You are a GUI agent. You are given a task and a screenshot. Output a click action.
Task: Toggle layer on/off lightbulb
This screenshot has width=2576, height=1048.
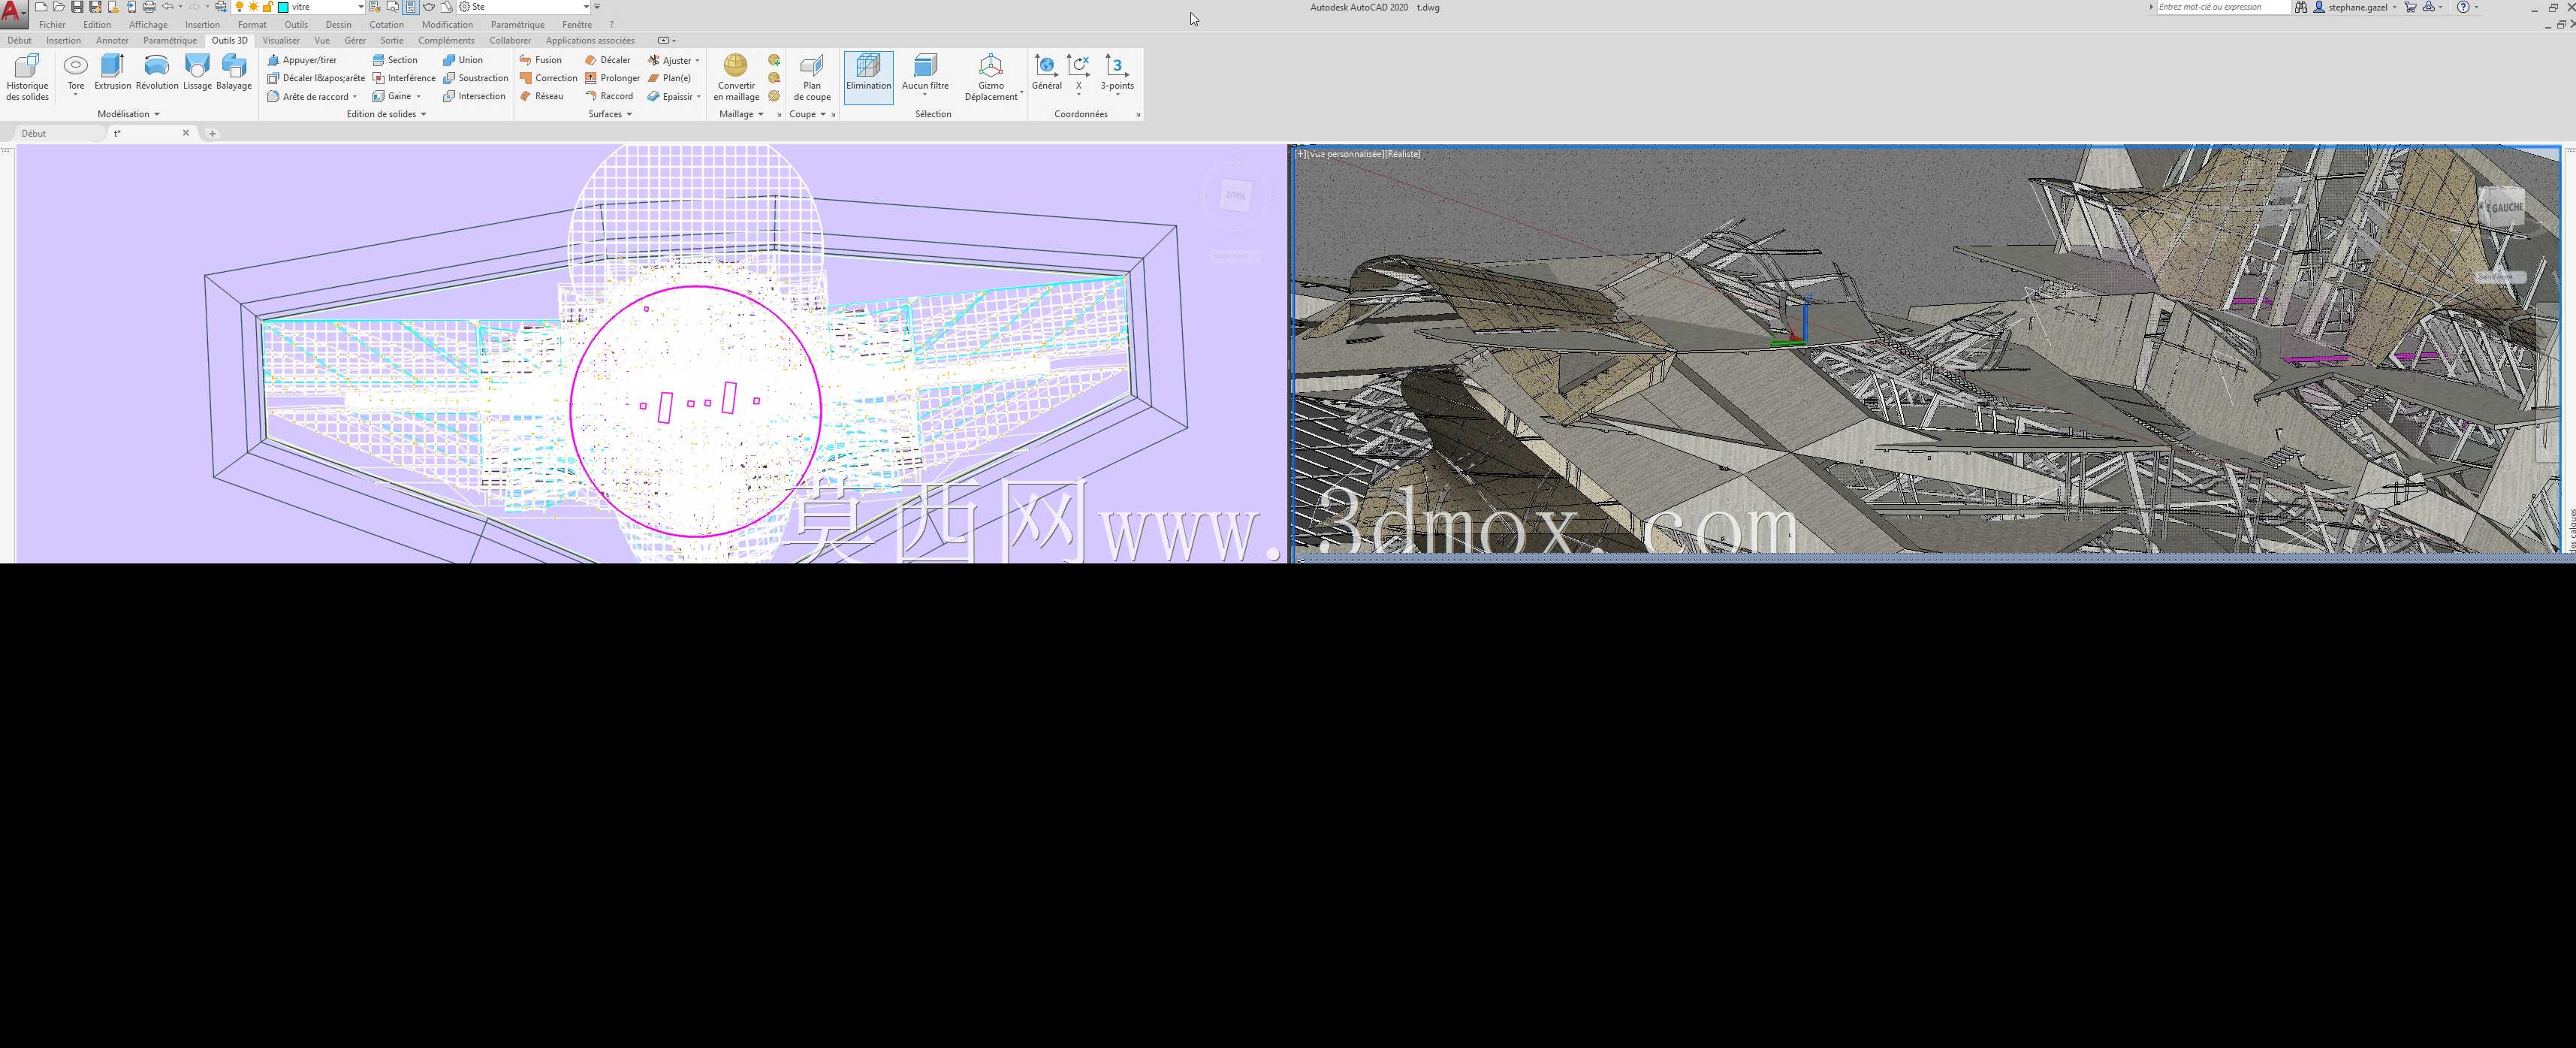pyautogui.click(x=239, y=7)
